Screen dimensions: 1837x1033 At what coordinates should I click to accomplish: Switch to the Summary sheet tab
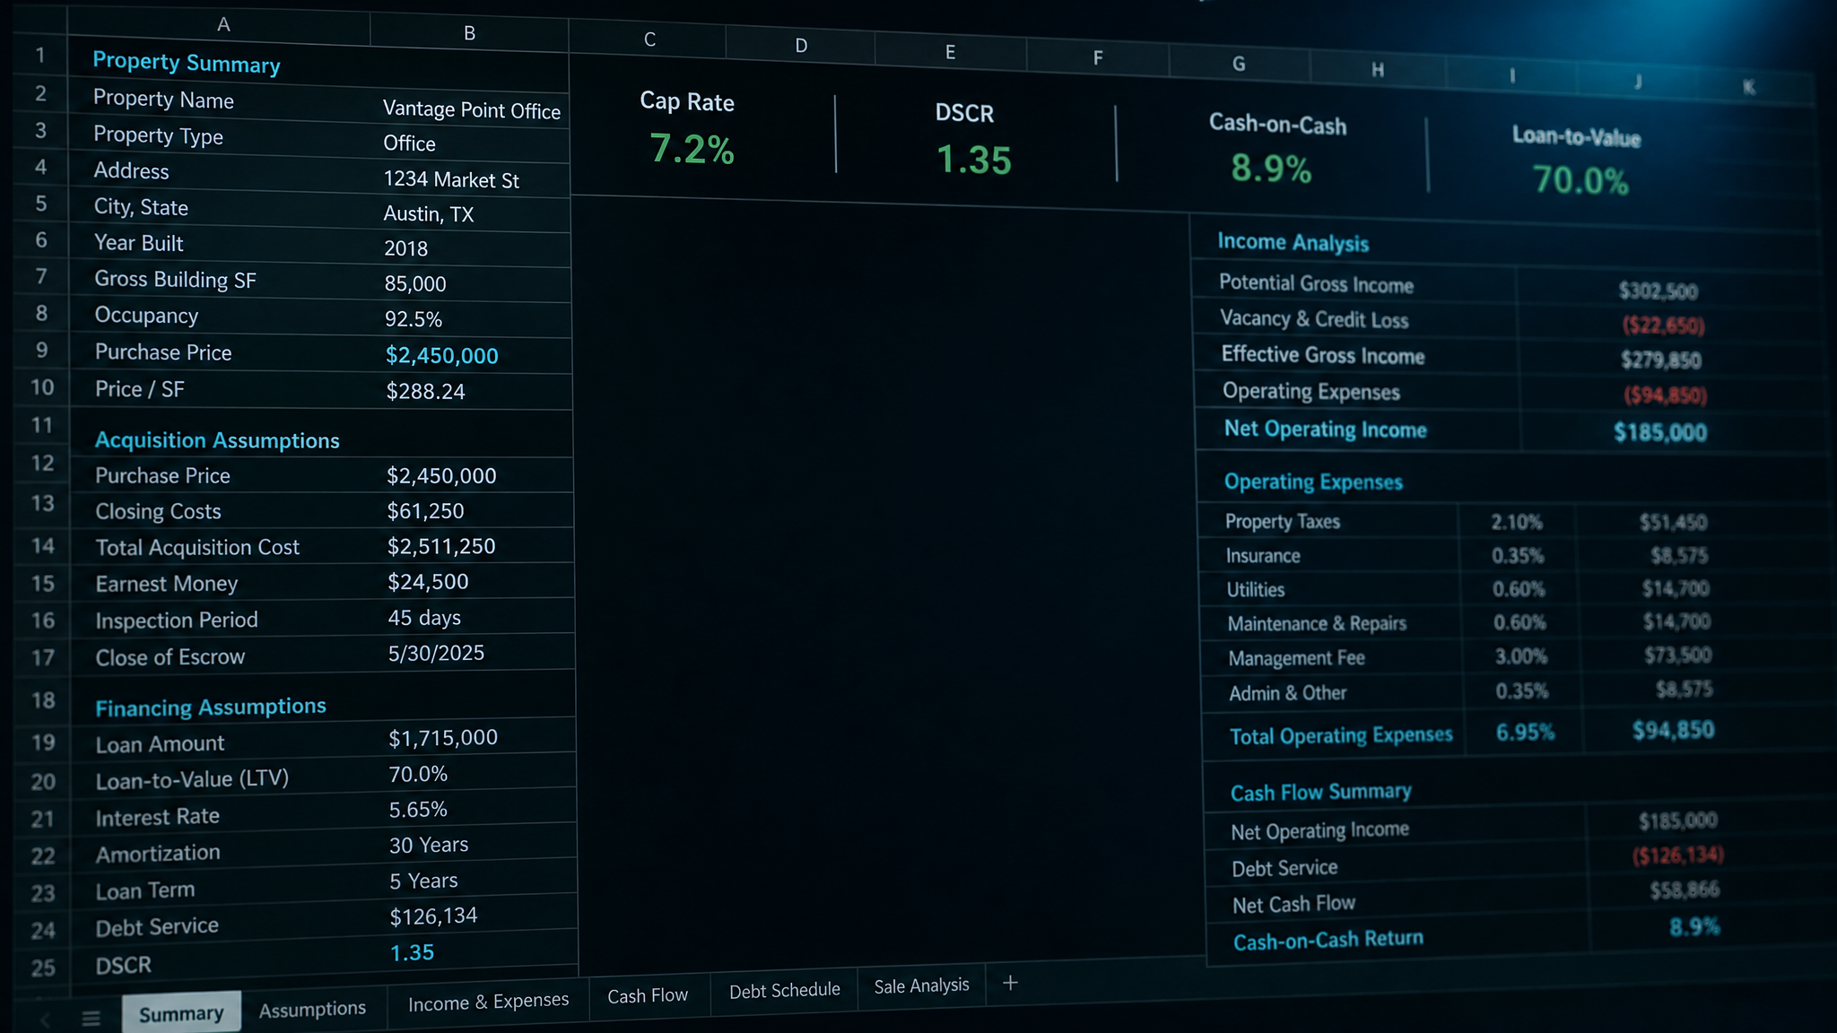(x=181, y=1013)
